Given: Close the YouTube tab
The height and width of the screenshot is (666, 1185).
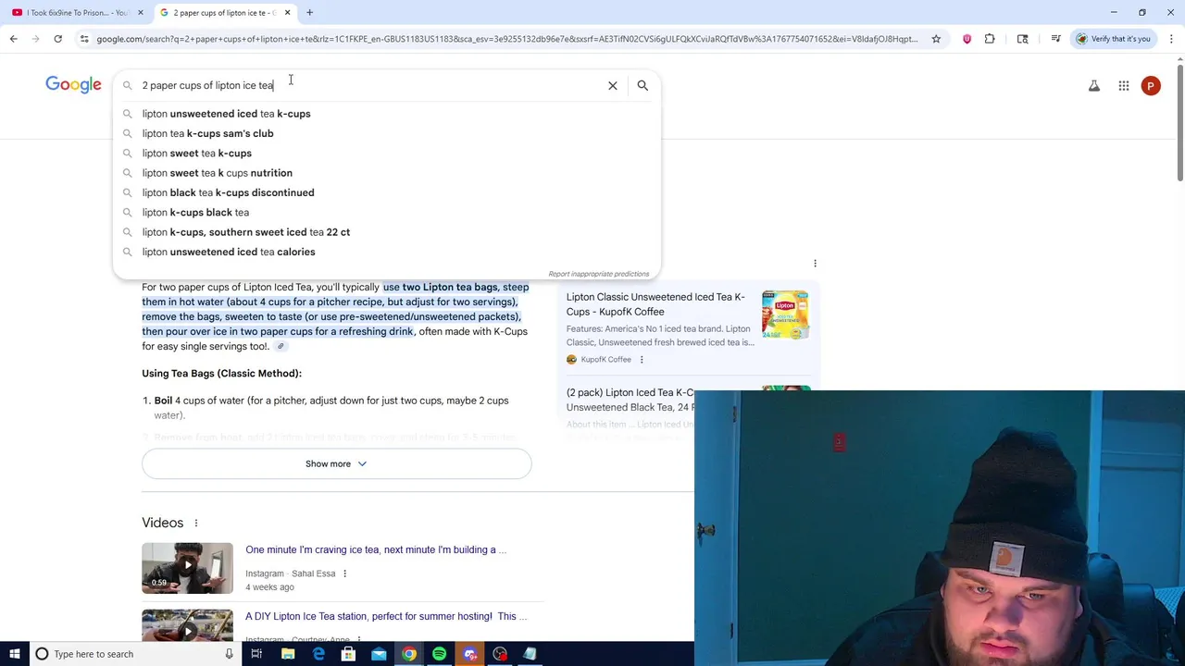Looking at the screenshot, I should (x=140, y=13).
